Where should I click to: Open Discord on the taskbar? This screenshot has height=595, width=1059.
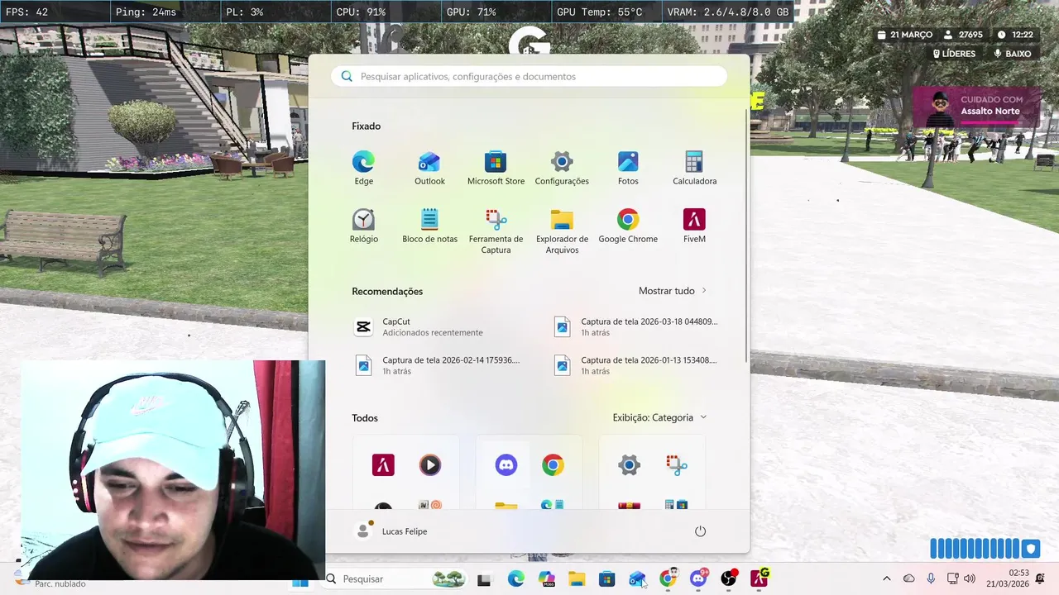[x=698, y=578]
